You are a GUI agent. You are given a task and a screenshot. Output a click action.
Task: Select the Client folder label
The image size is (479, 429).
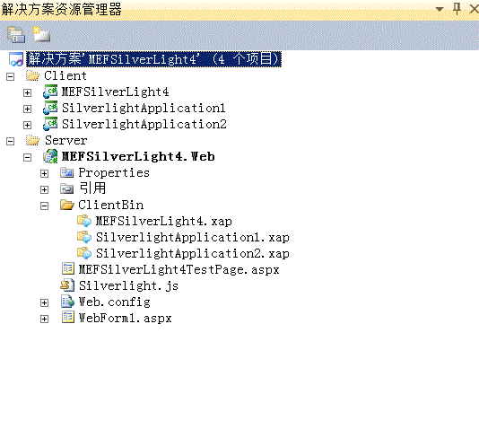[65, 75]
